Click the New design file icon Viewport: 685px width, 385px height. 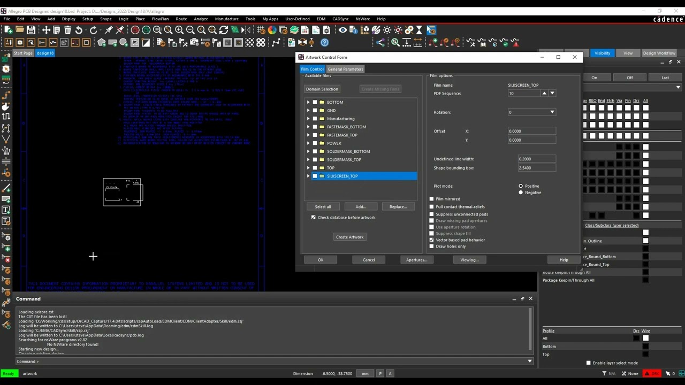click(9, 30)
